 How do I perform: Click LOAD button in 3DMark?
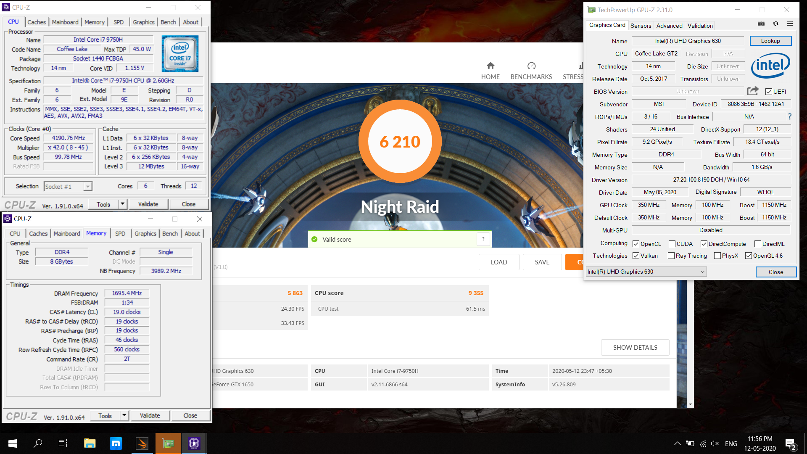click(499, 262)
